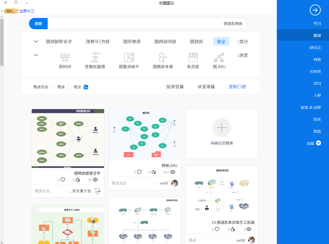Click the plus icon for 新建空白画布
This screenshot has height=244, width=329.
pos(222,128)
